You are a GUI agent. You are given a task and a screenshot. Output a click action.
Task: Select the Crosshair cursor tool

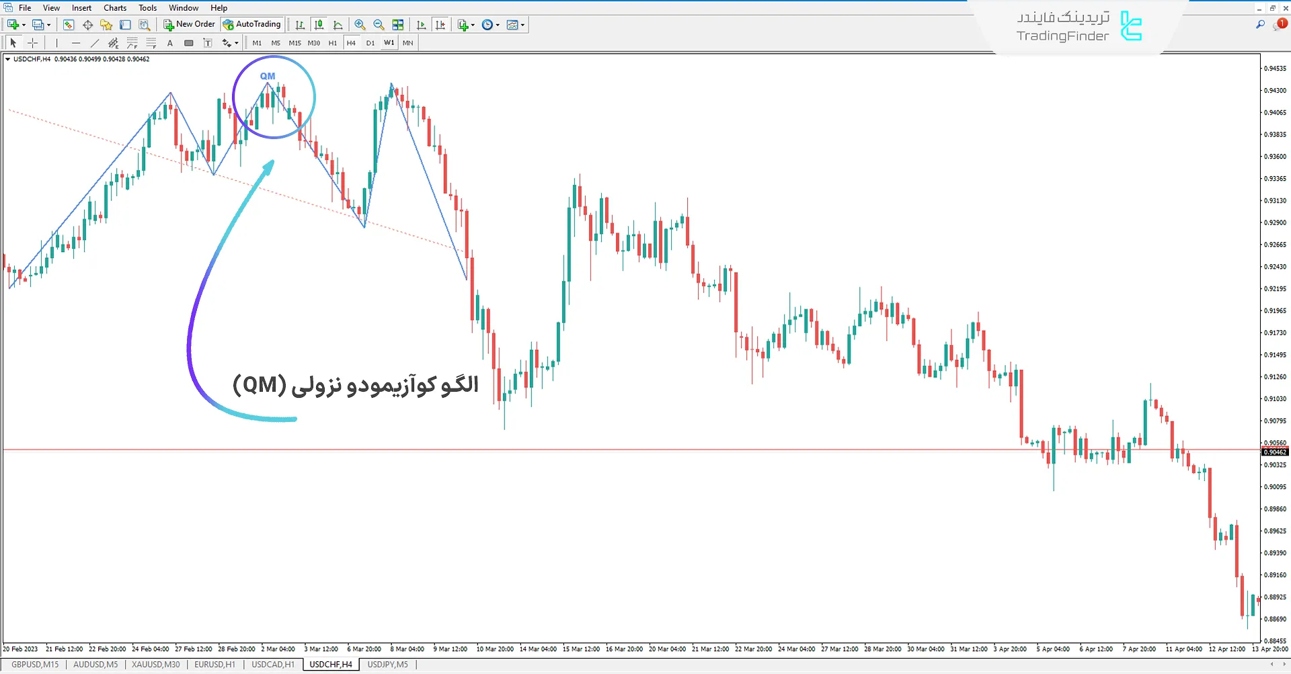tap(32, 43)
